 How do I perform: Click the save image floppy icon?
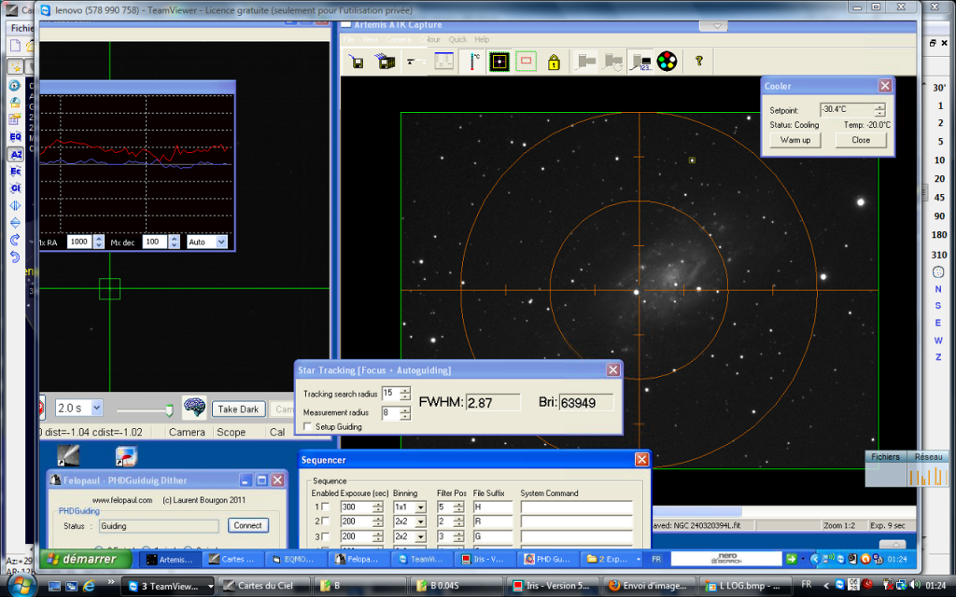click(x=356, y=62)
